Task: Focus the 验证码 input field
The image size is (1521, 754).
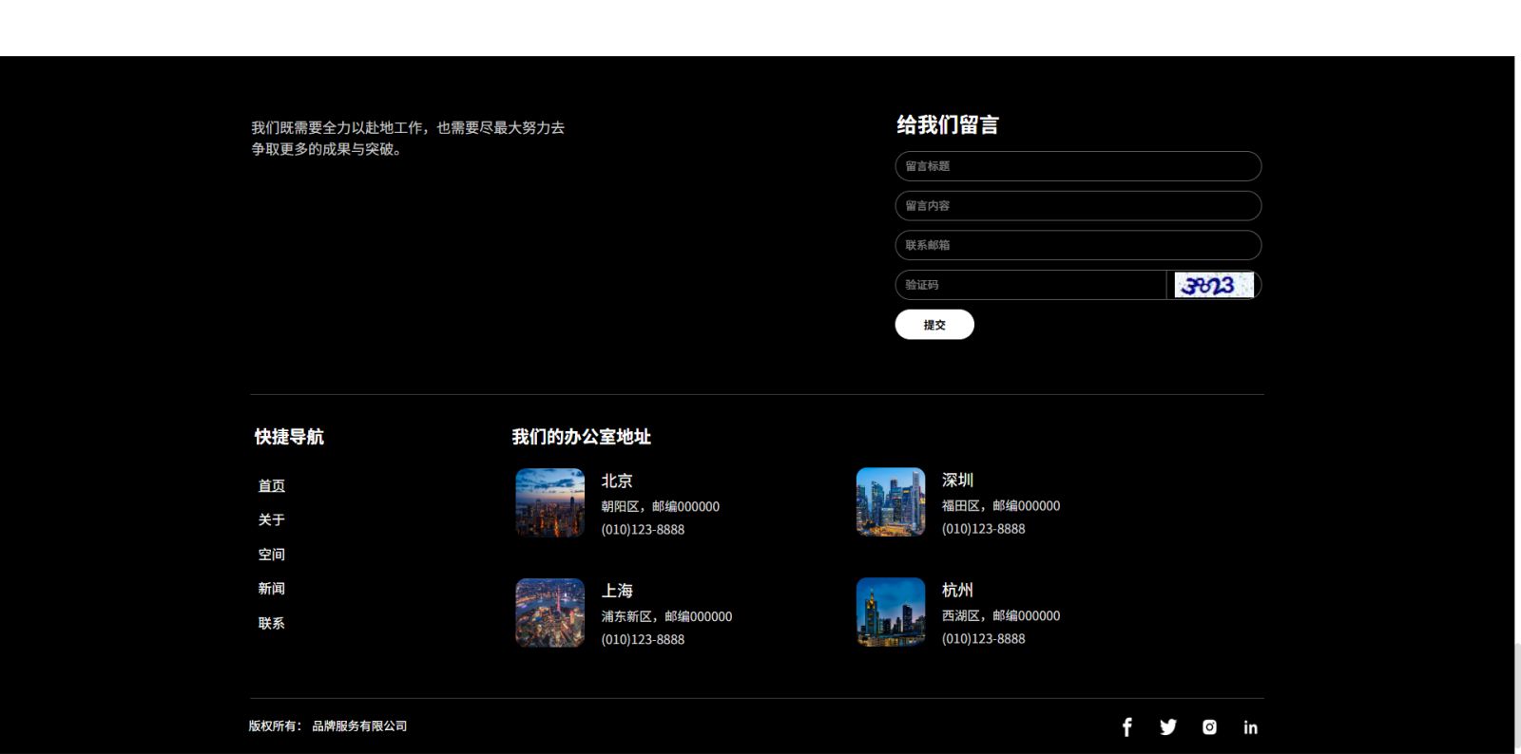Action: point(1030,285)
